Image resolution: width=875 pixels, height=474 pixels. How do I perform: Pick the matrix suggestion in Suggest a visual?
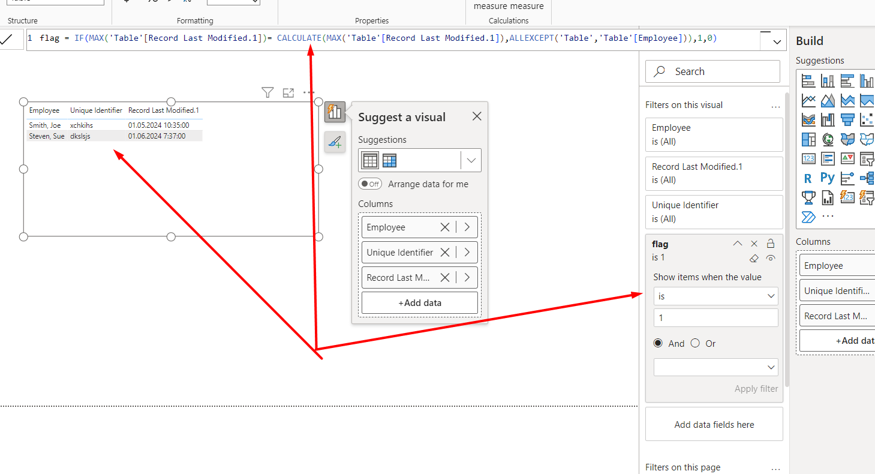pyautogui.click(x=390, y=161)
